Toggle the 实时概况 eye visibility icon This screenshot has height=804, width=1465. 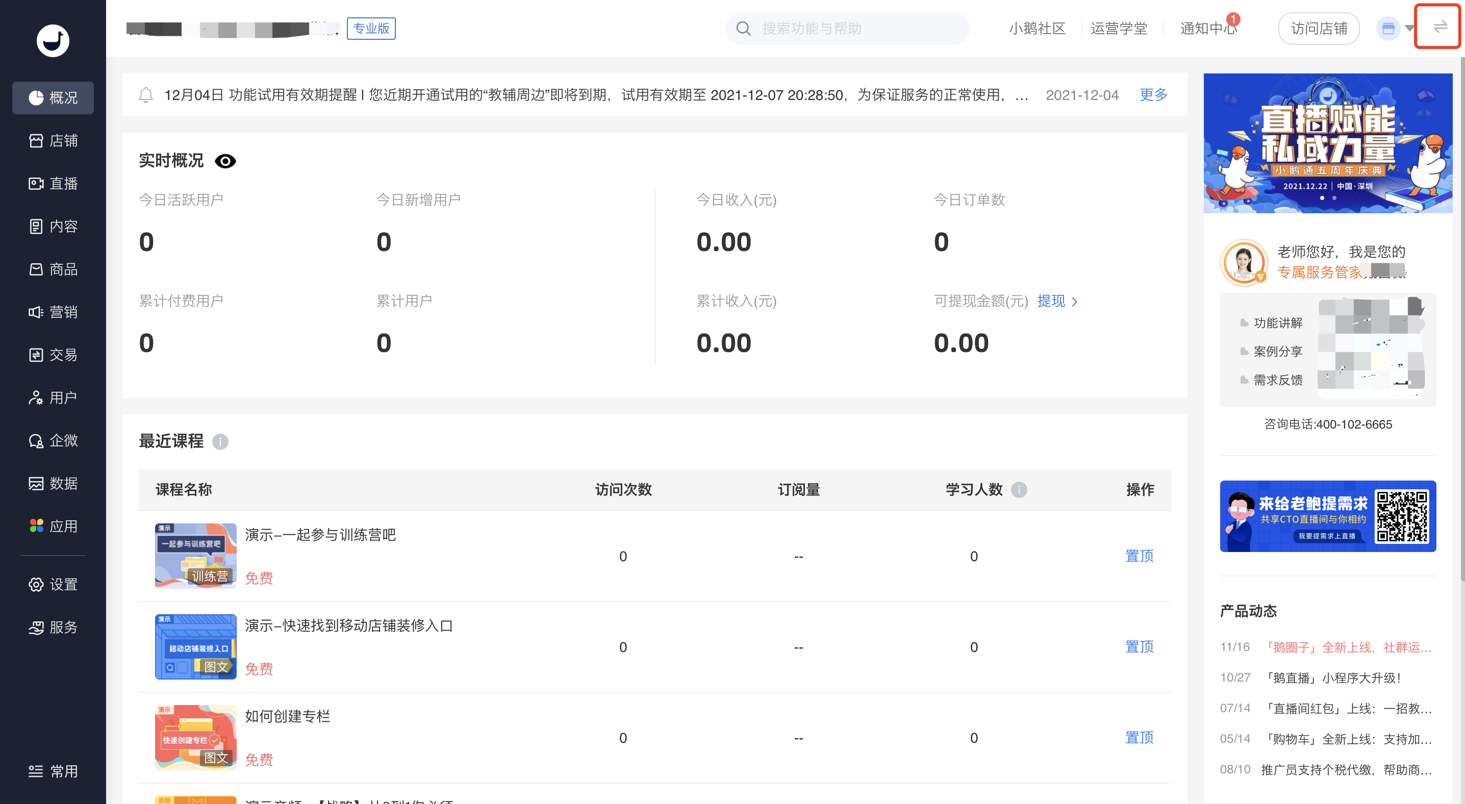(x=225, y=161)
